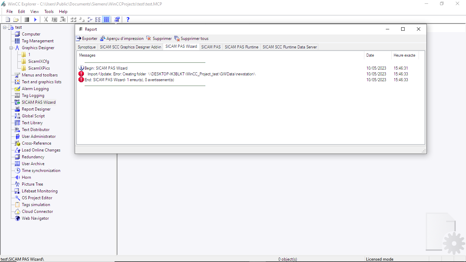
Task: Click the Cut scissors toolbar icon
Action: [x=46, y=19]
